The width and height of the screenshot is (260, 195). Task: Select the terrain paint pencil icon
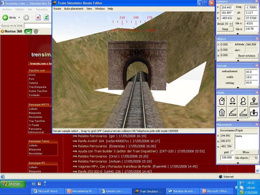click(x=243, y=112)
